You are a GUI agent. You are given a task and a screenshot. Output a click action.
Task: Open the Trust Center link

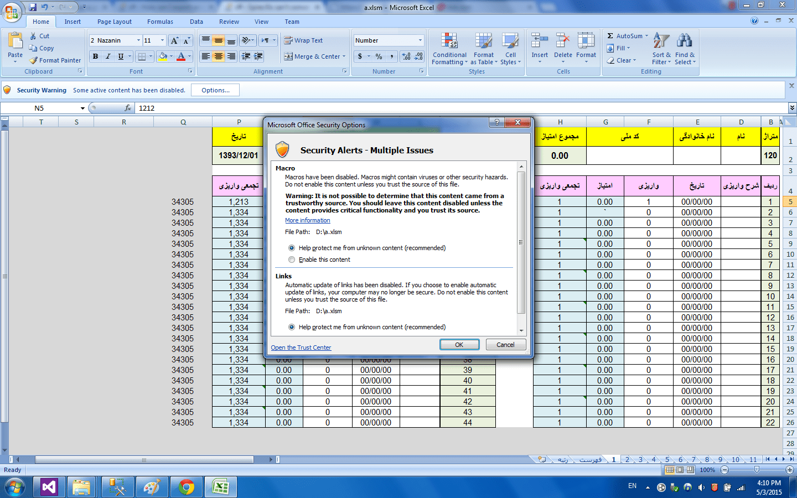pyautogui.click(x=301, y=347)
